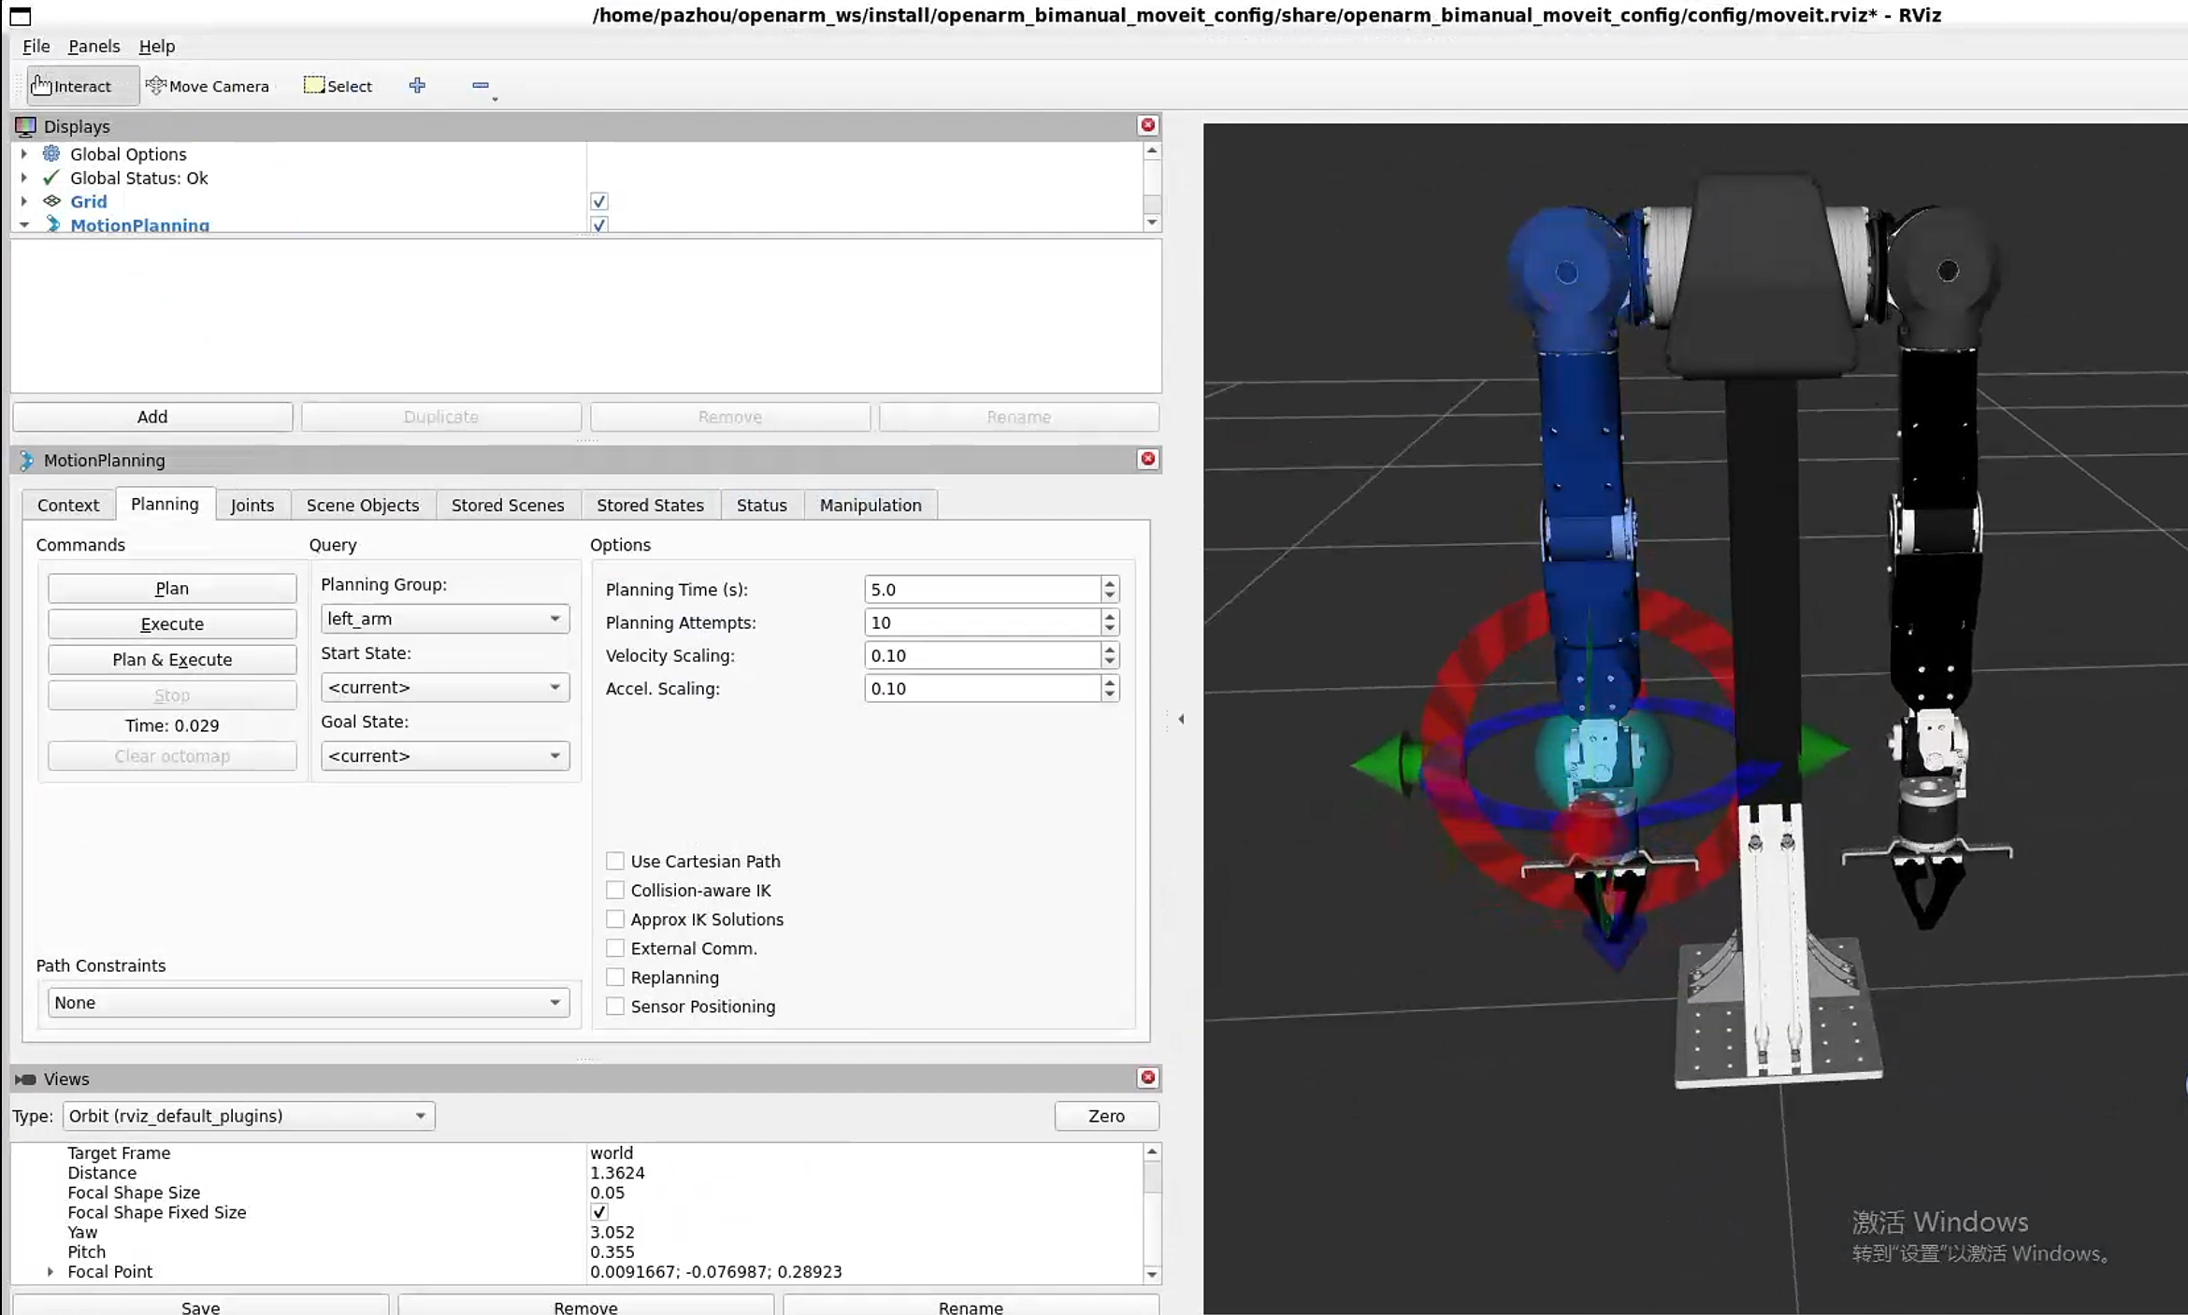
Task: Choose the Select tool
Action: pos(338,86)
